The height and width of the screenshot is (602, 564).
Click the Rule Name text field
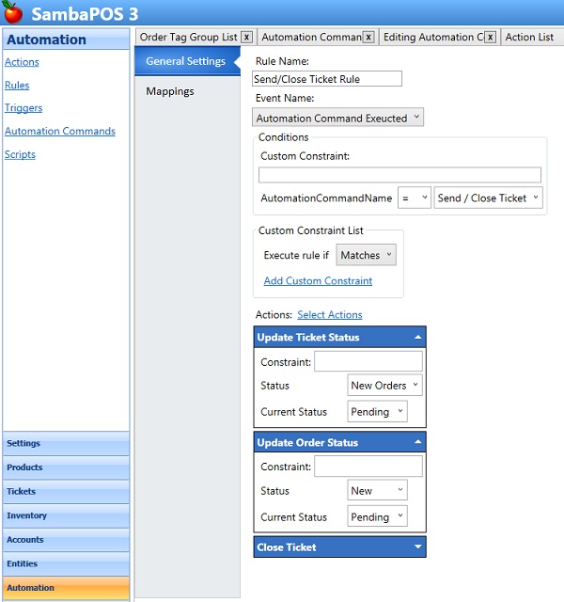(x=327, y=80)
